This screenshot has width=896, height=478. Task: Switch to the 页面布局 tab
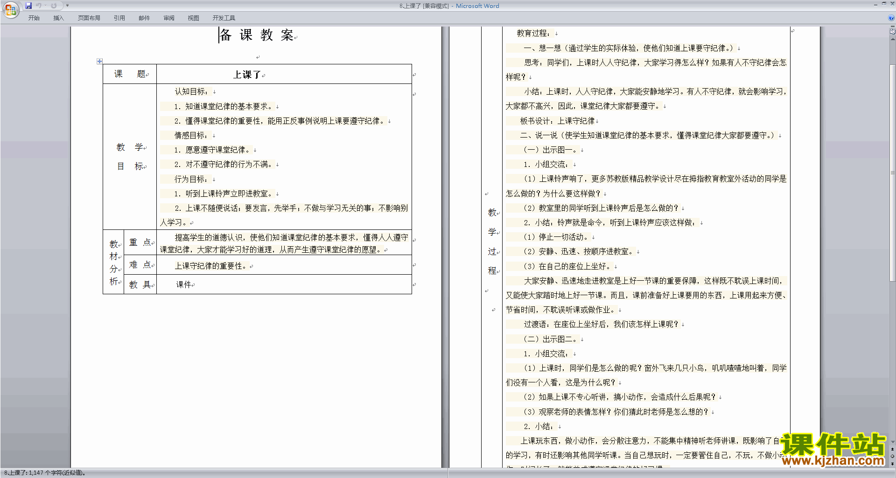tap(89, 18)
